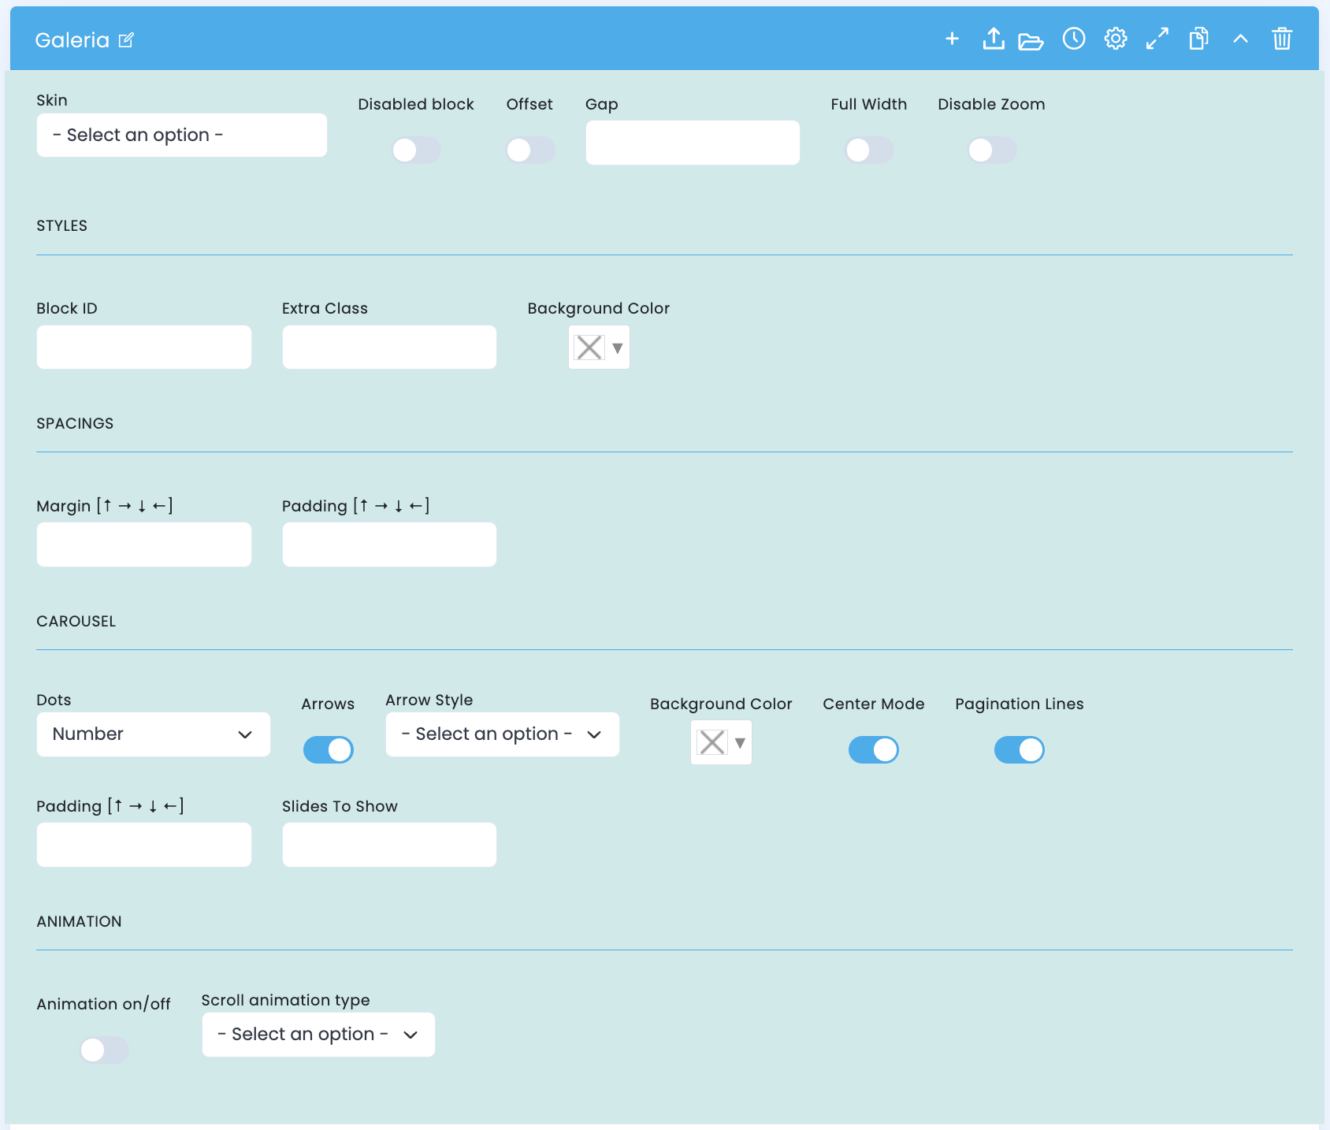Toggle the Disabled block switch
Viewport: 1330px width, 1130px height.
416,151
